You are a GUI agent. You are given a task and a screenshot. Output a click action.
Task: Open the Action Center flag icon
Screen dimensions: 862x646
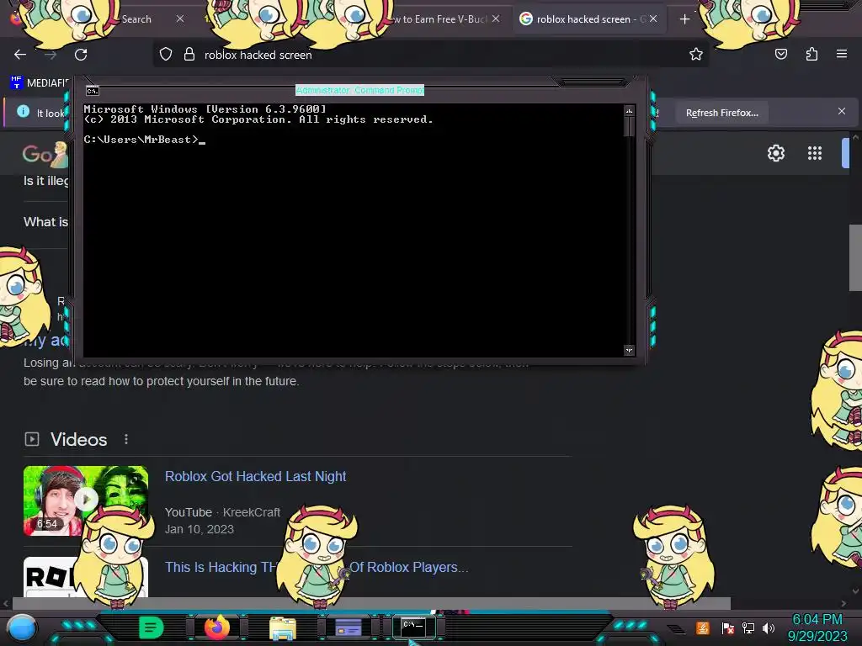tap(728, 627)
